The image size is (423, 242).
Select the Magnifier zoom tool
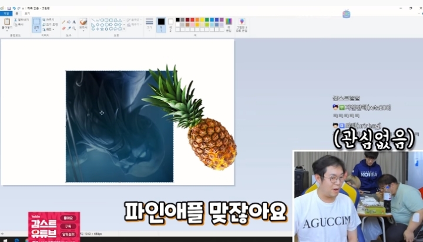click(x=74, y=28)
